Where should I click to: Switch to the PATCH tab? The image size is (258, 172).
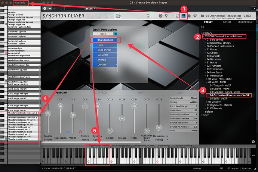(227, 22)
